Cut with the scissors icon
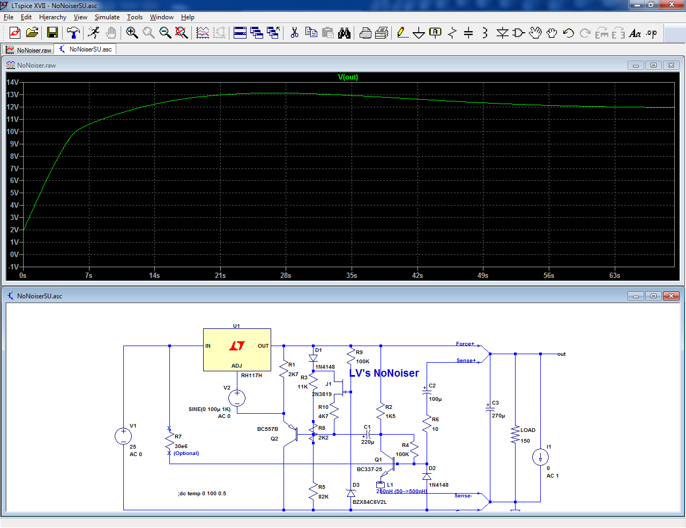 click(294, 33)
